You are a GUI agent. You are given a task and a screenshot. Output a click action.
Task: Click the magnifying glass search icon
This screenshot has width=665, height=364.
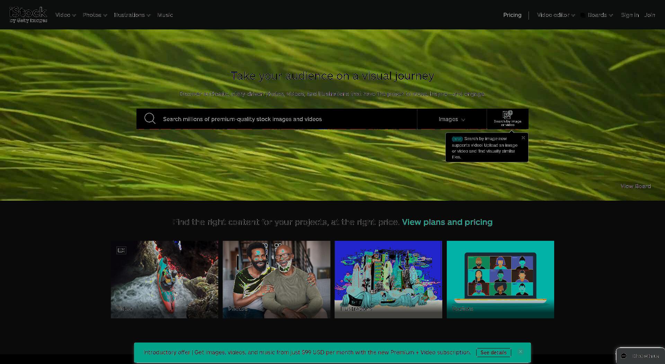click(x=150, y=119)
